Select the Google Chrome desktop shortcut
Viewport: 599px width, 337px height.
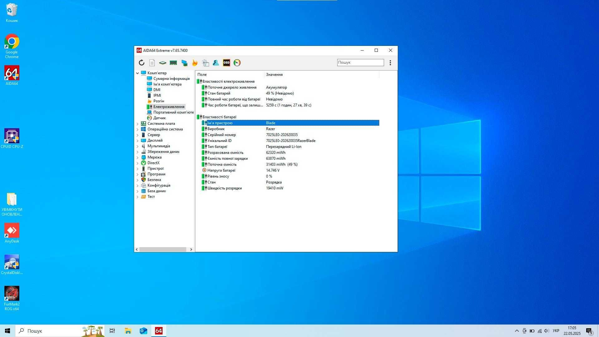tap(12, 46)
